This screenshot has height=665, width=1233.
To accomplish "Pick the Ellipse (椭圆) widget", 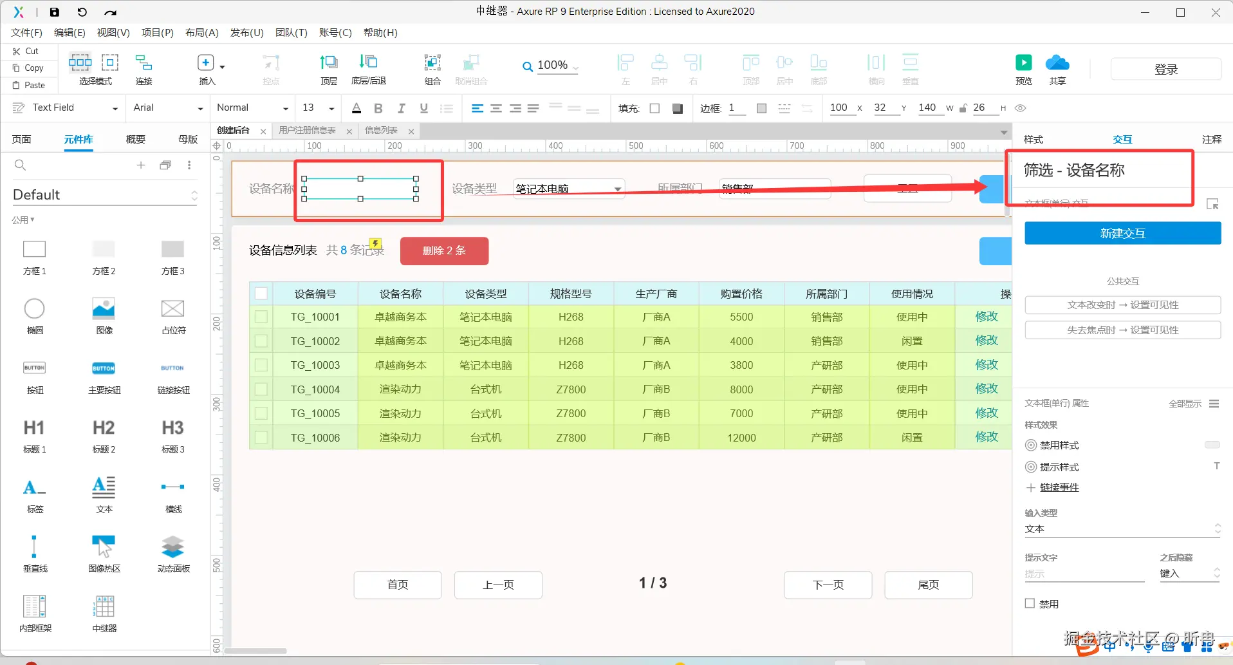I will [35, 315].
